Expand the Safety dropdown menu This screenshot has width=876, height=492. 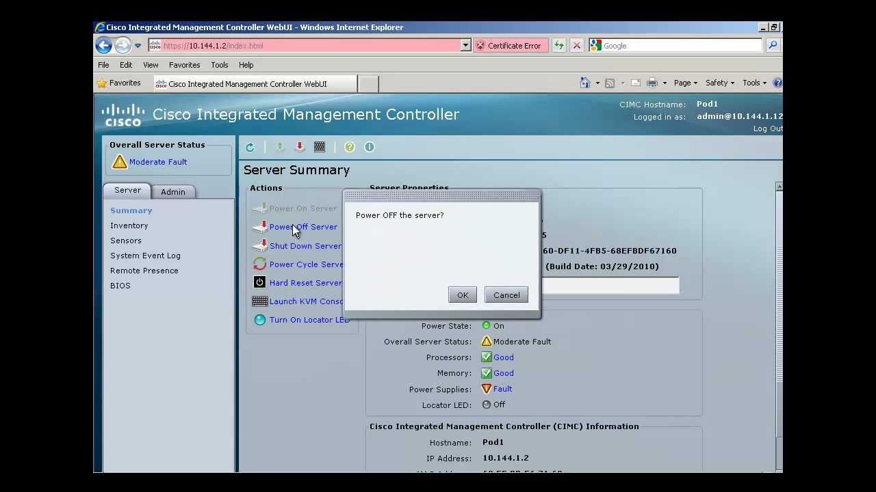(720, 83)
